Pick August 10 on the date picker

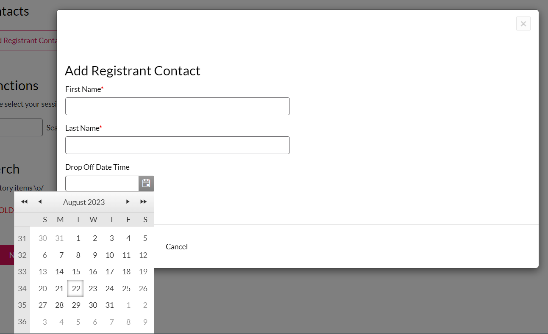point(110,255)
